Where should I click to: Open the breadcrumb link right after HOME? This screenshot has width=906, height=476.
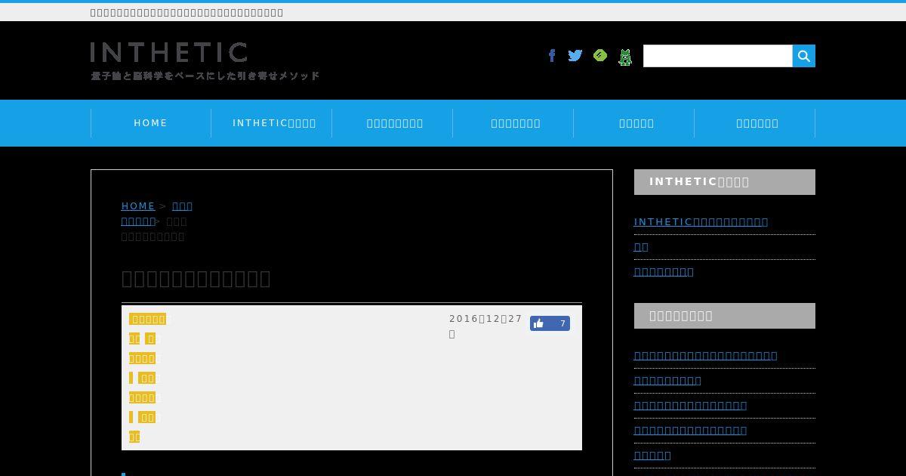[x=182, y=206]
